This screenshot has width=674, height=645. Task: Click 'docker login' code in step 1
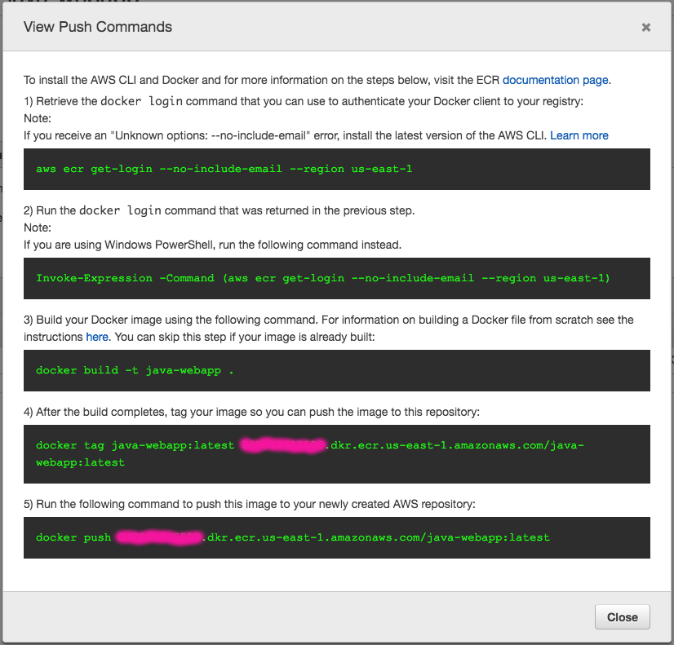[x=141, y=102]
